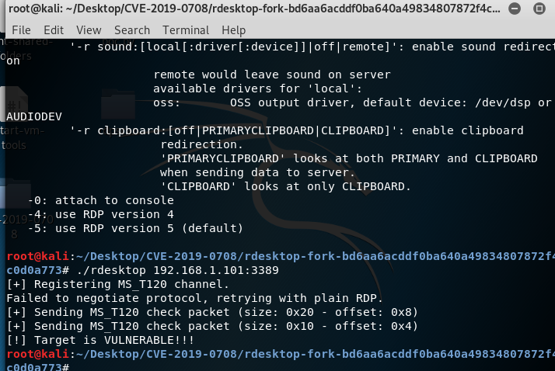This screenshot has width=555, height=371.
Task: Open the View menu
Action: pos(89,30)
